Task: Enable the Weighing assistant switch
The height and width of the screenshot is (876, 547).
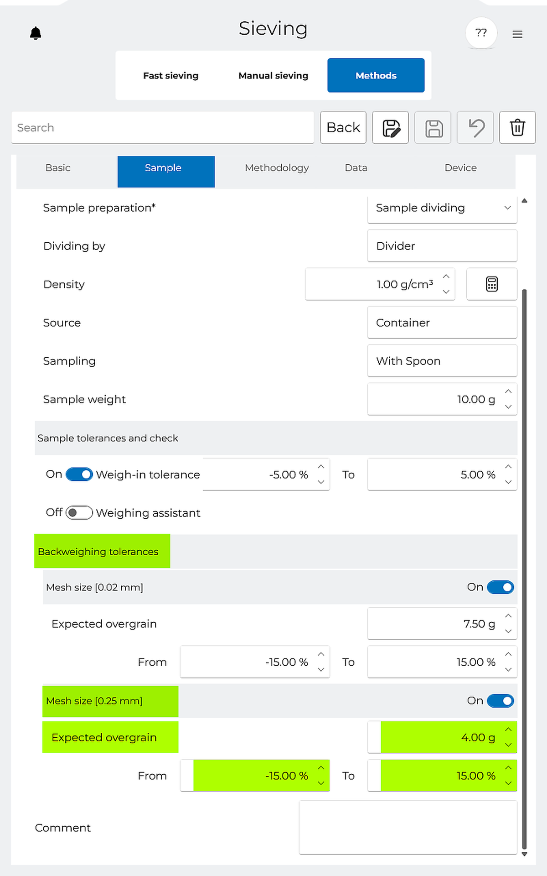Action: coord(79,513)
